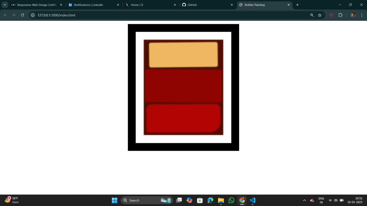This screenshot has width=367, height=206.
Task: Open the weather widget showing 58°F Haze
Action: [x=12, y=200]
